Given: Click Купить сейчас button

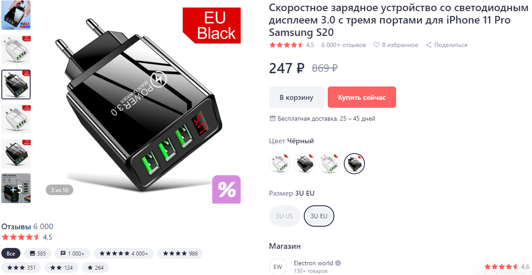Looking at the screenshot, I should coord(361,97).
